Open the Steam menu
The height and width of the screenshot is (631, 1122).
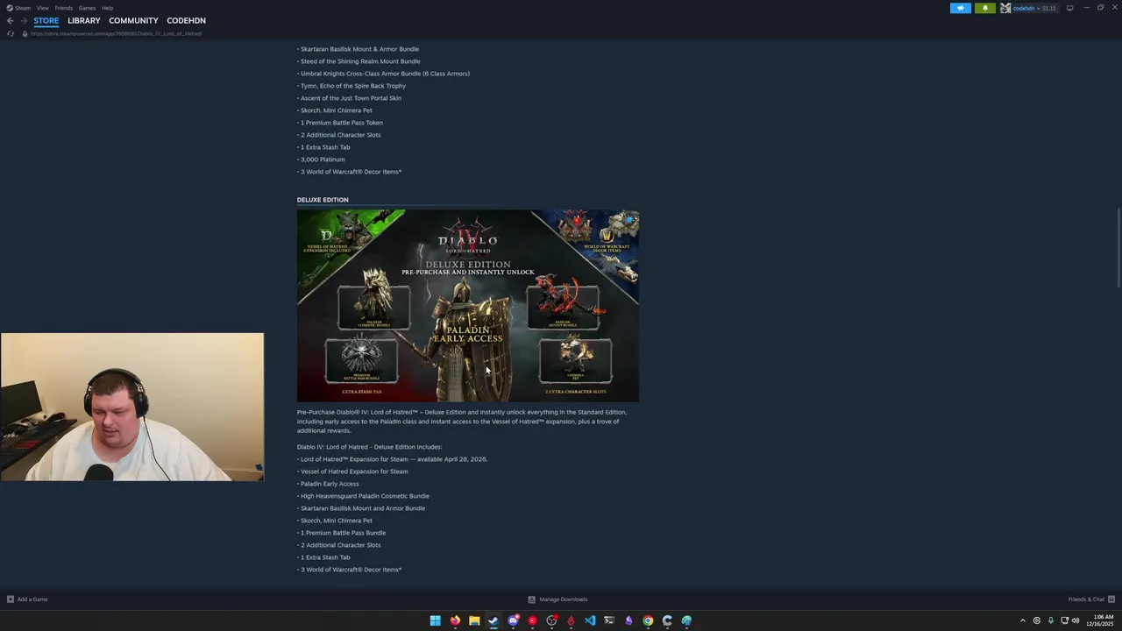click(x=23, y=8)
